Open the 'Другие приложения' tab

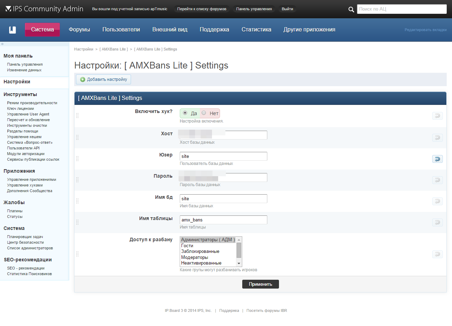[309, 30]
